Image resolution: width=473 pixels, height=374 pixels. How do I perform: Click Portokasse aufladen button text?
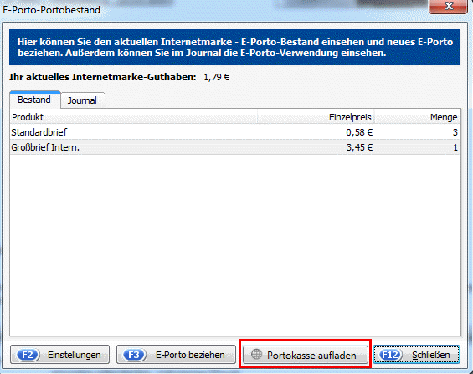(311, 356)
